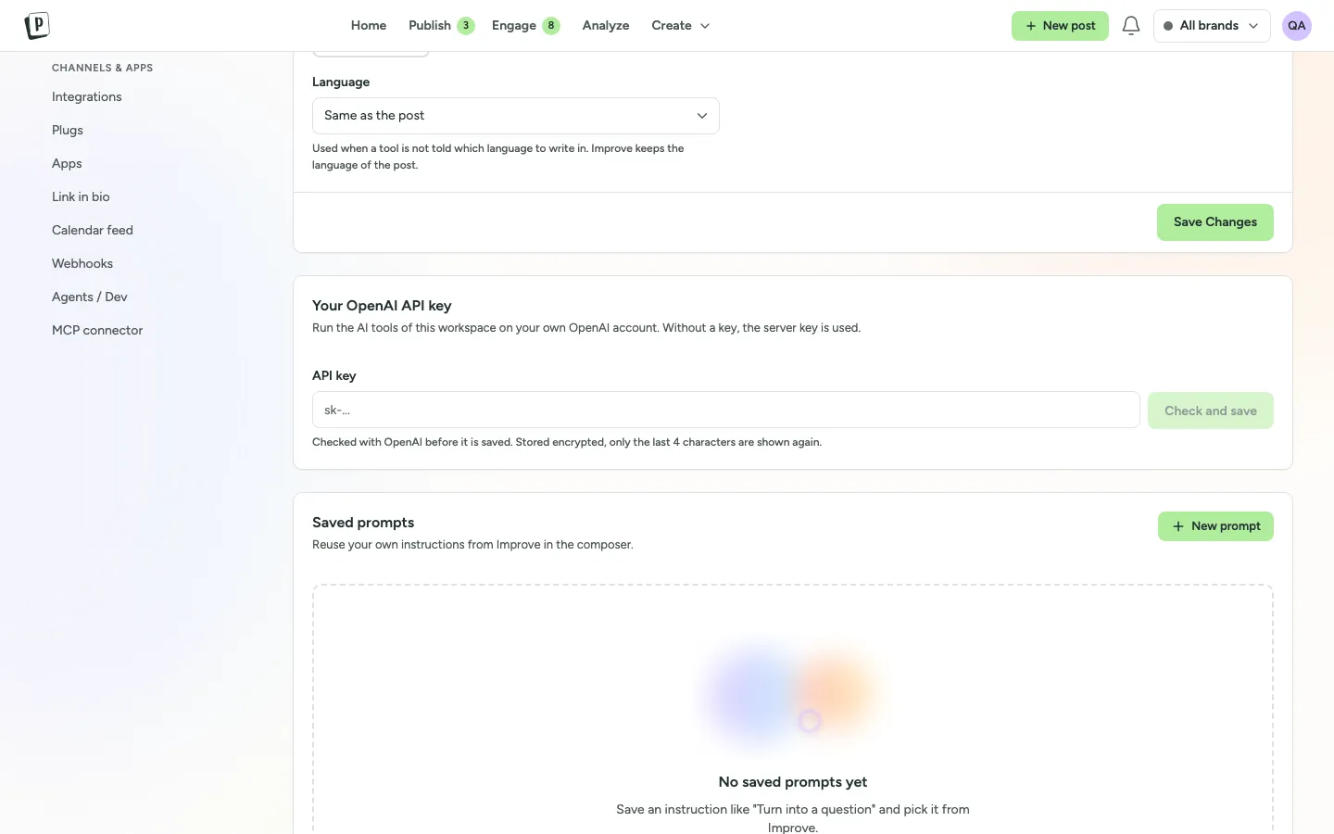
Task: Open the Language dropdown
Action: (x=516, y=116)
